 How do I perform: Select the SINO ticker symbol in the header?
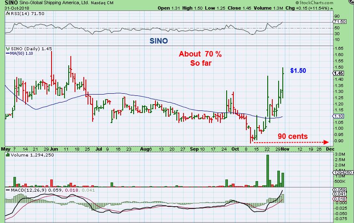click(x=11, y=3)
